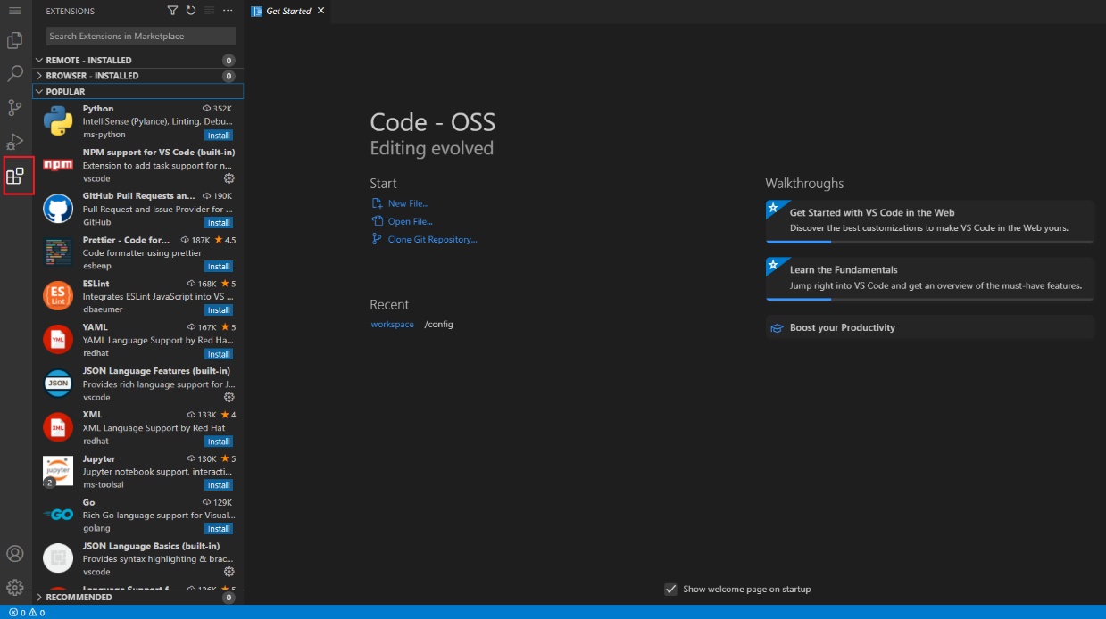Open the Search view icon
The height and width of the screenshot is (619, 1106).
click(x=15, y=74)
